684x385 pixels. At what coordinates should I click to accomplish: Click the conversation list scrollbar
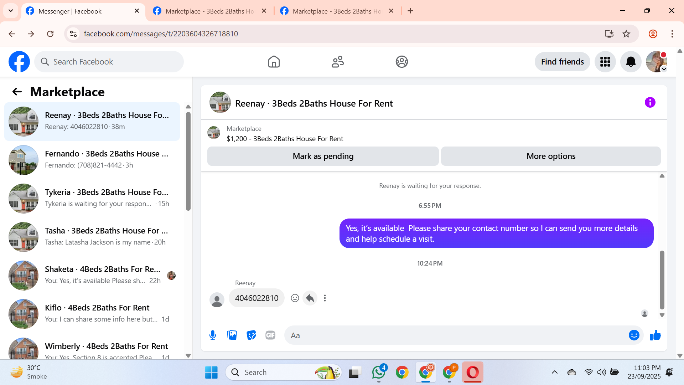point(188,161)
